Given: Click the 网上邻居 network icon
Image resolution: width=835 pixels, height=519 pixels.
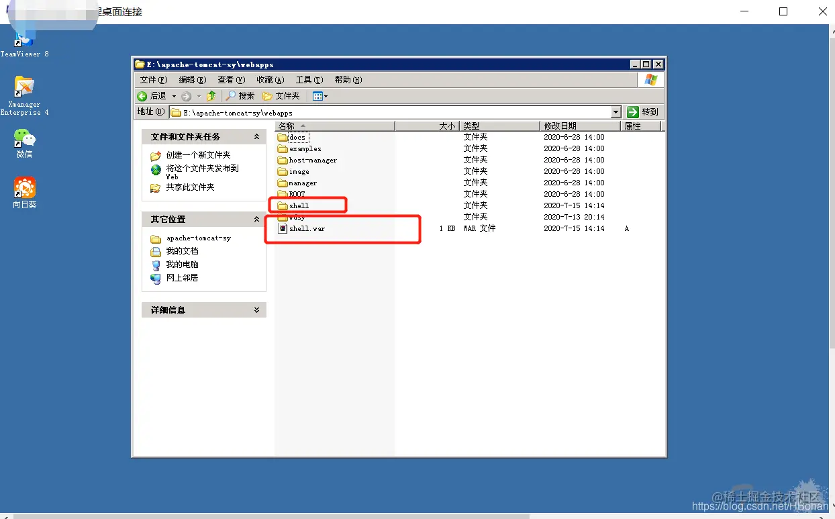Looking at the screenshot, I should click(156, 278).
